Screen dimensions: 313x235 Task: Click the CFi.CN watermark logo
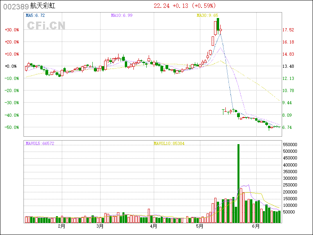tap(46, 25)
